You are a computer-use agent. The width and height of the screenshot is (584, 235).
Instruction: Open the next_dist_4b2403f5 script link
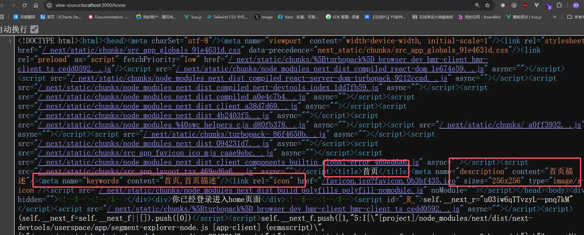(153, 115)
